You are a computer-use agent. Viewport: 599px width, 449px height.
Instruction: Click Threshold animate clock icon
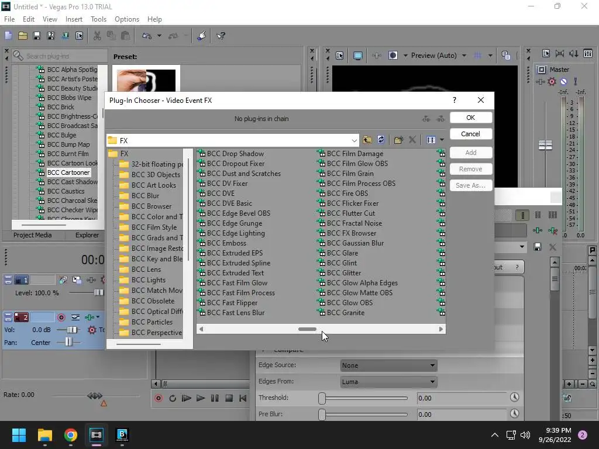515,397
